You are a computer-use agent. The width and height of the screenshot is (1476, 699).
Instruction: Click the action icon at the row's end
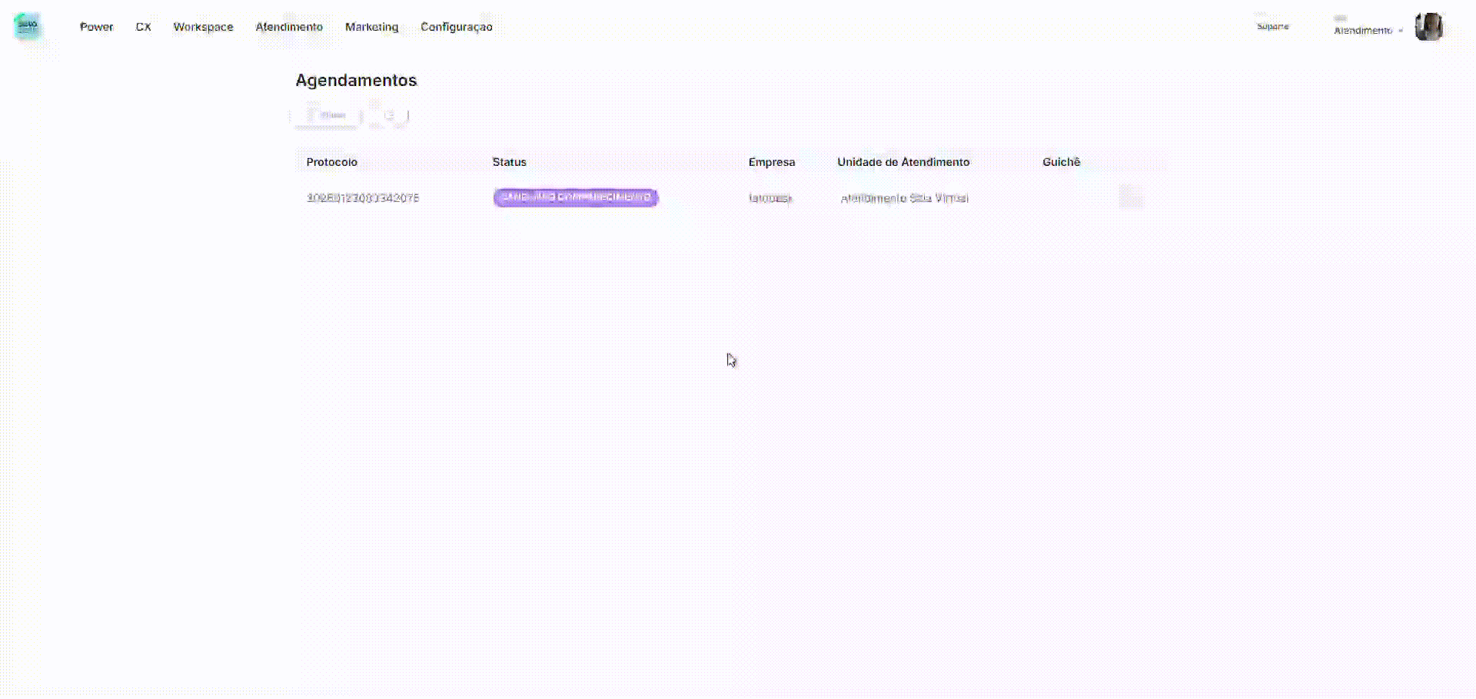coord(1130,197)
